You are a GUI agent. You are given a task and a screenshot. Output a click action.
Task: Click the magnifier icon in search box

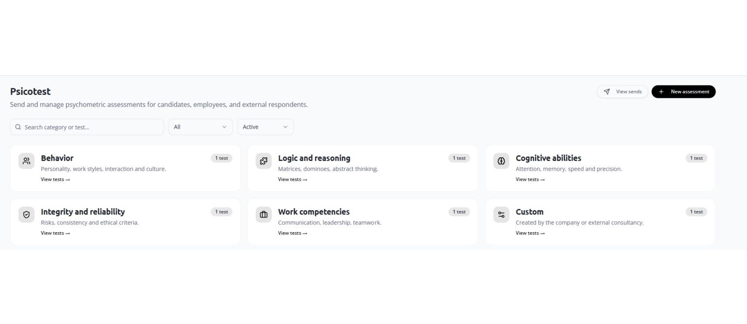pyautogui.click(x=18, y=127)
